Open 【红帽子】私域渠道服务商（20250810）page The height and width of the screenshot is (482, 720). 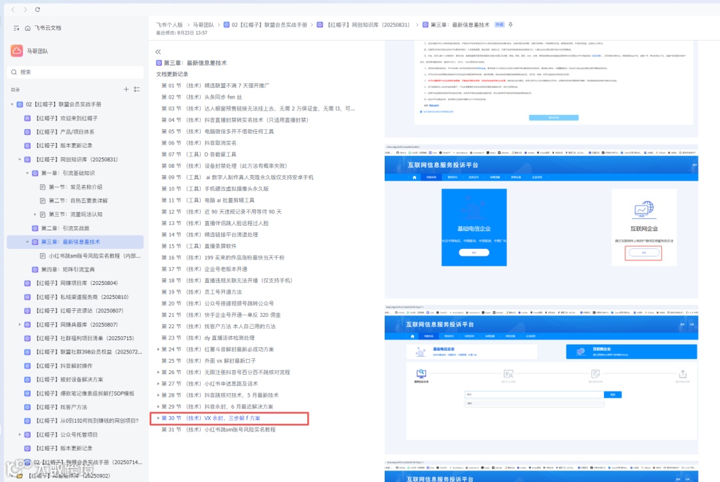[82, 297]
